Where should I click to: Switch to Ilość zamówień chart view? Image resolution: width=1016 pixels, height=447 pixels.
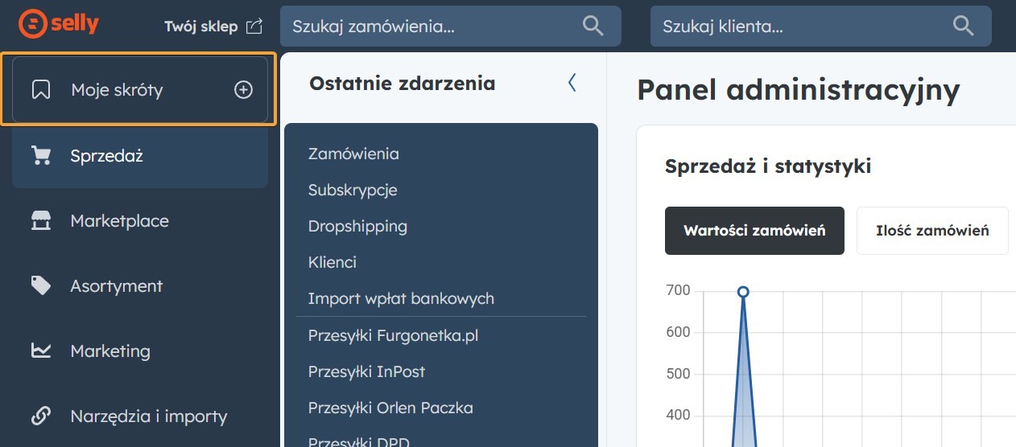[x=932, y=231]
